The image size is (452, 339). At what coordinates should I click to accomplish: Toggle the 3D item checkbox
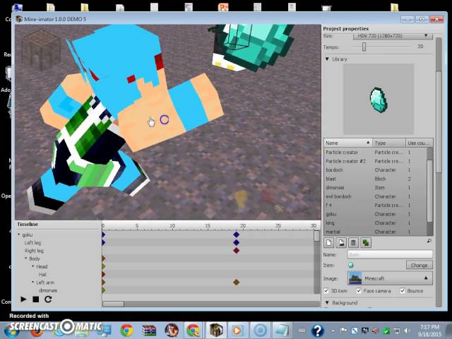(x=326, y=290)
